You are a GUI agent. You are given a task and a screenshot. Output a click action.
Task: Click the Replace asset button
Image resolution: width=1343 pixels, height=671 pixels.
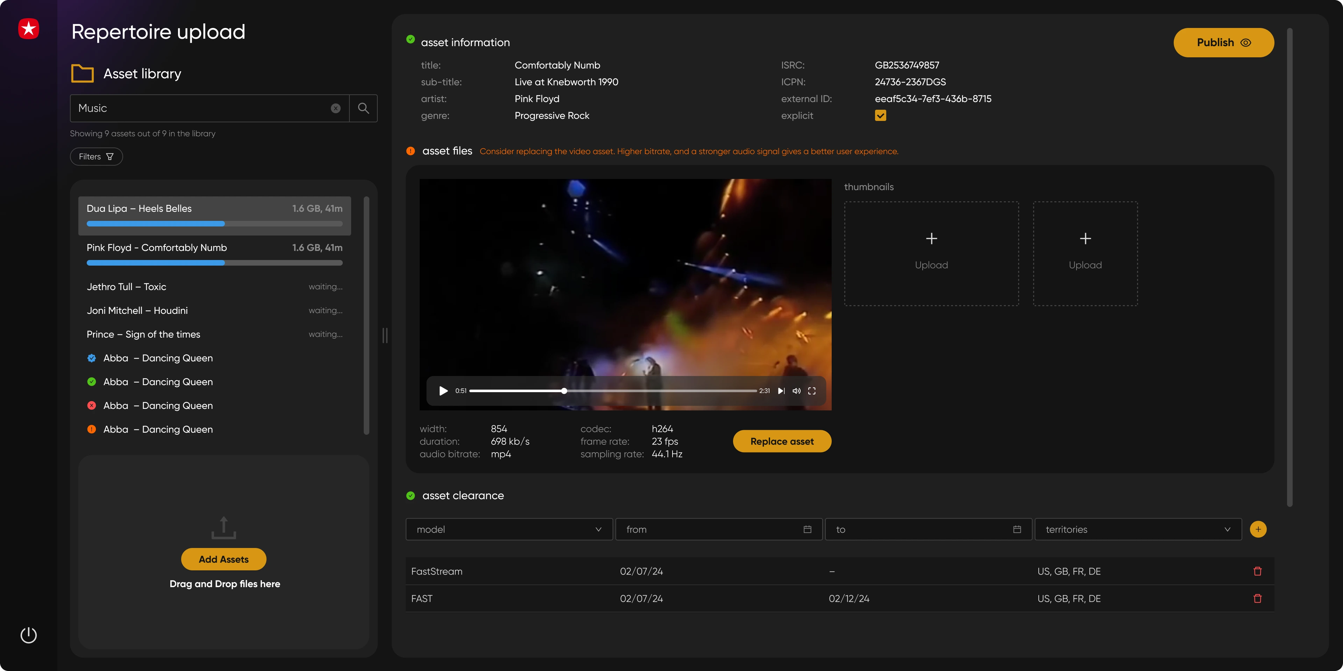(x=782, y=441)
